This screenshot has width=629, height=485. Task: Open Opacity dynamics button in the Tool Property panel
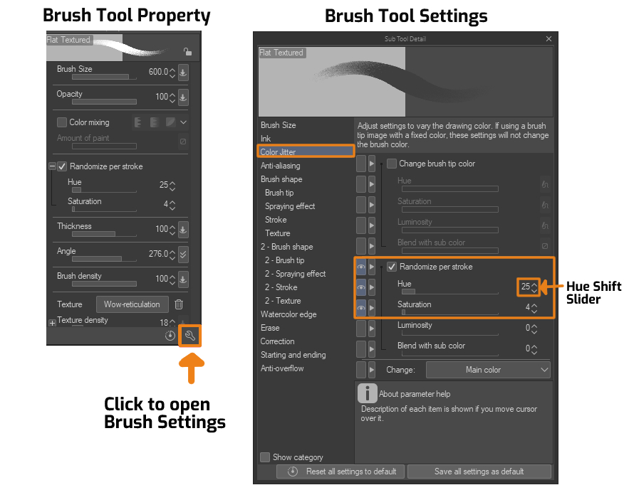[x=183, y=97]
